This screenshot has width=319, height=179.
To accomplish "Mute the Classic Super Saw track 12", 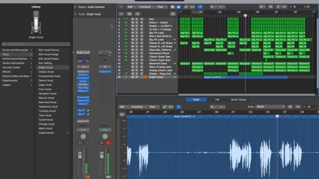I will (x=133, y=57).
